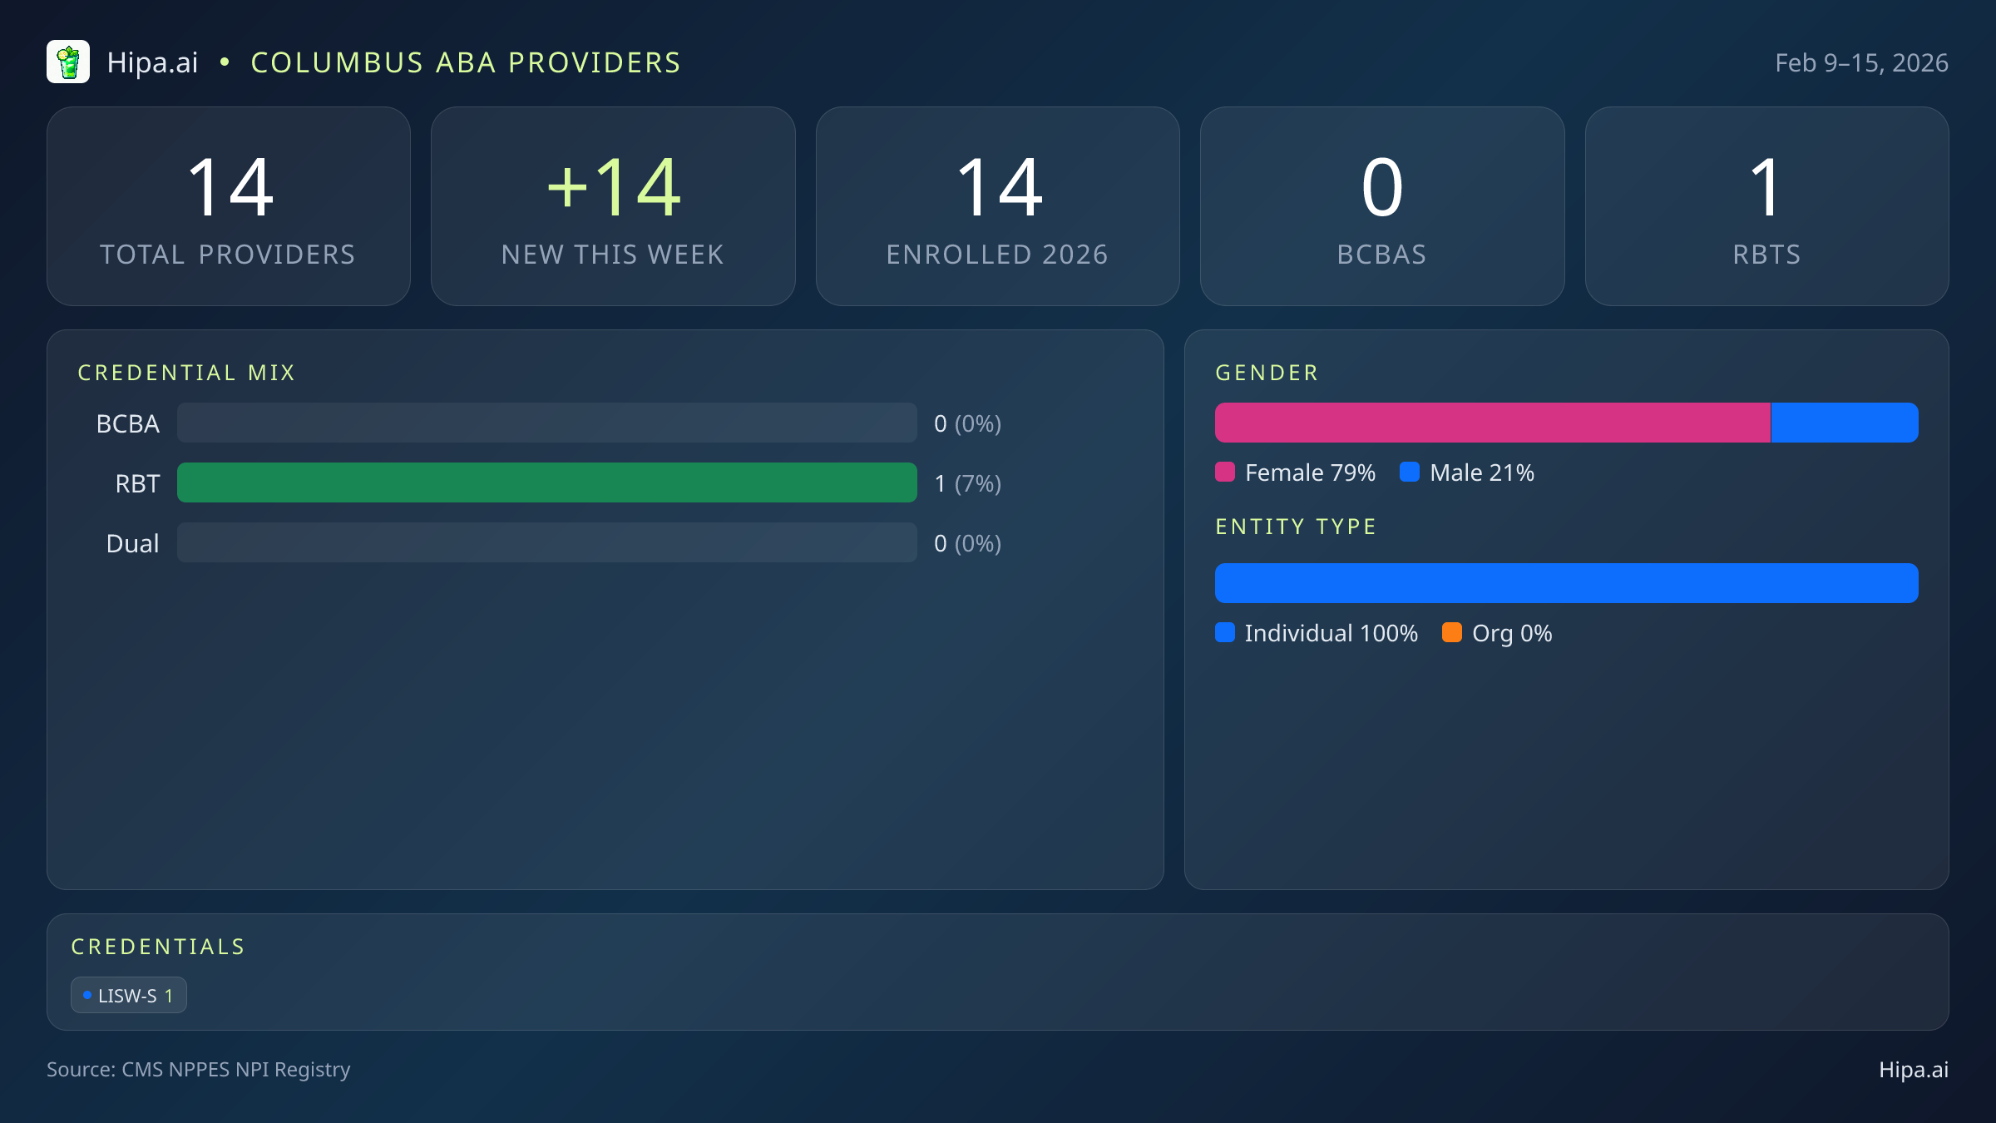The image size is (1996, 1123).
Task: Click the LISW-S 1 credential chip
Action: tap(128, 994)
